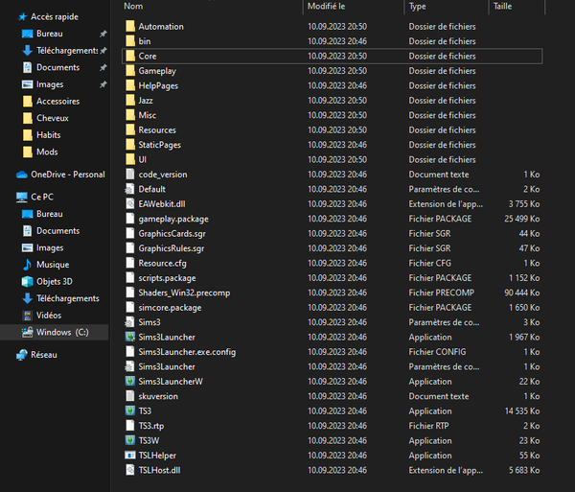The image size is (575, 492).
Task: Click the gameplay.package file icon
Action: tap(130, 219)
